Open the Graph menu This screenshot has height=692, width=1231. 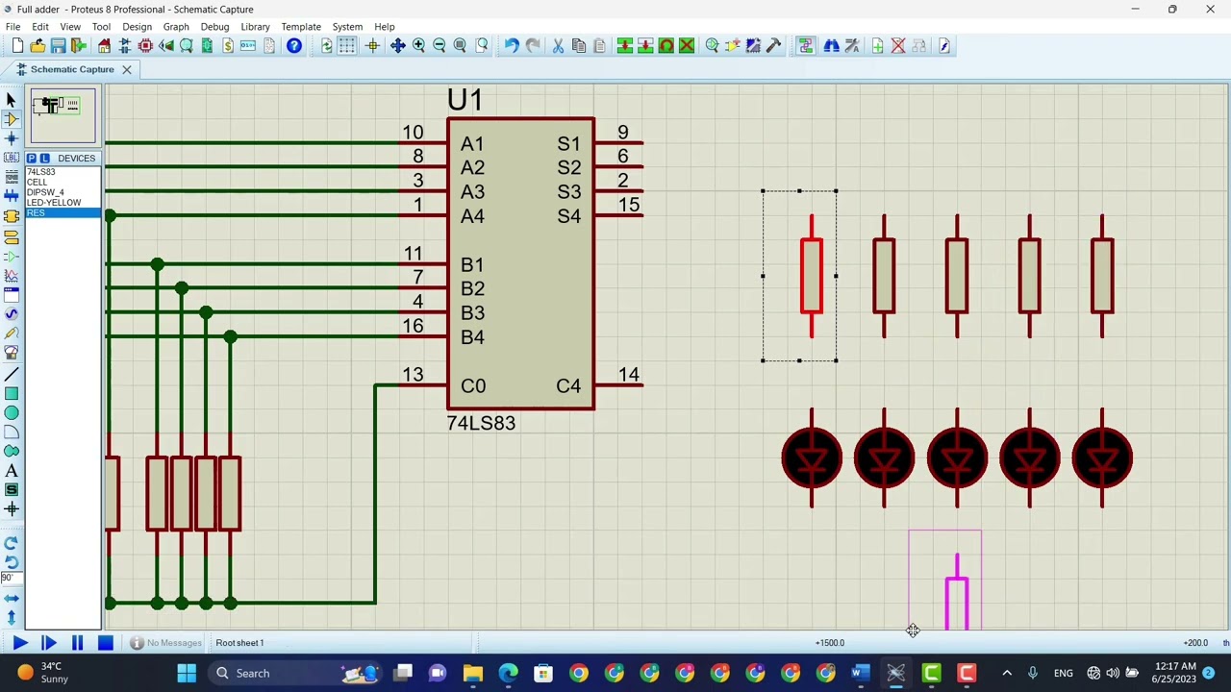[176, 27]
